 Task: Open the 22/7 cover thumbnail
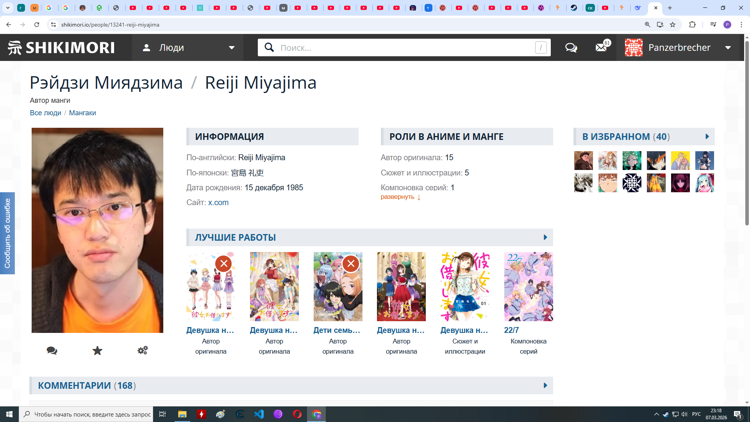(529, 286)
